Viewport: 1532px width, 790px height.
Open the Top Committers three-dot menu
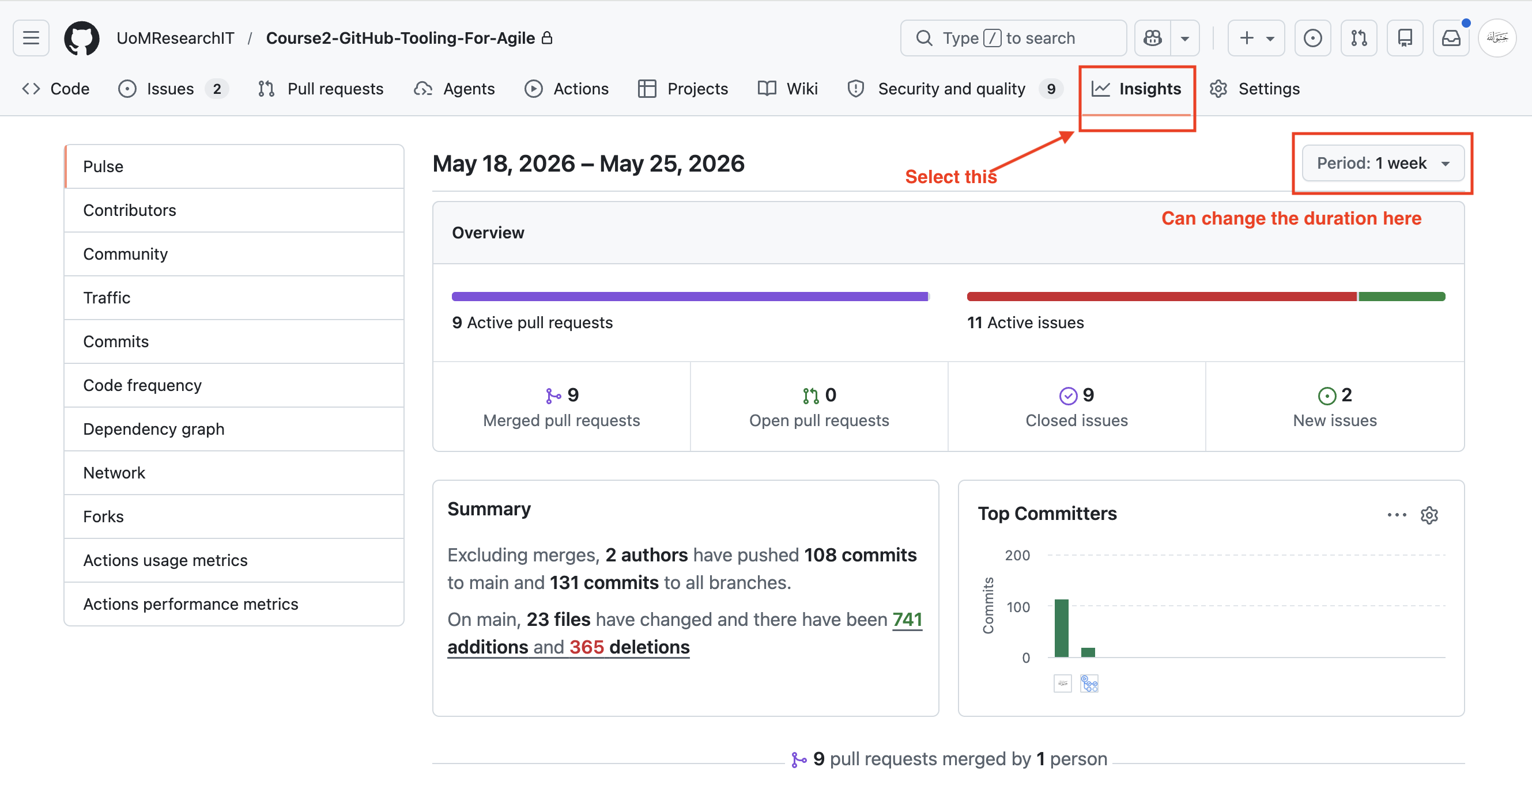pyautogui.click(x=1397, y=515)
